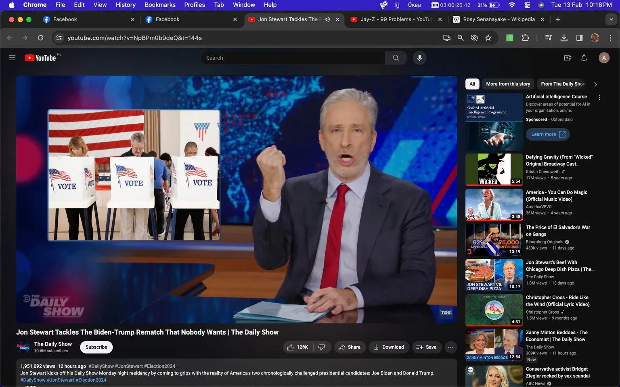Open Chrome downloads icon in toolbar
This screenshot has width=620, height=387.
click(564, 37)
